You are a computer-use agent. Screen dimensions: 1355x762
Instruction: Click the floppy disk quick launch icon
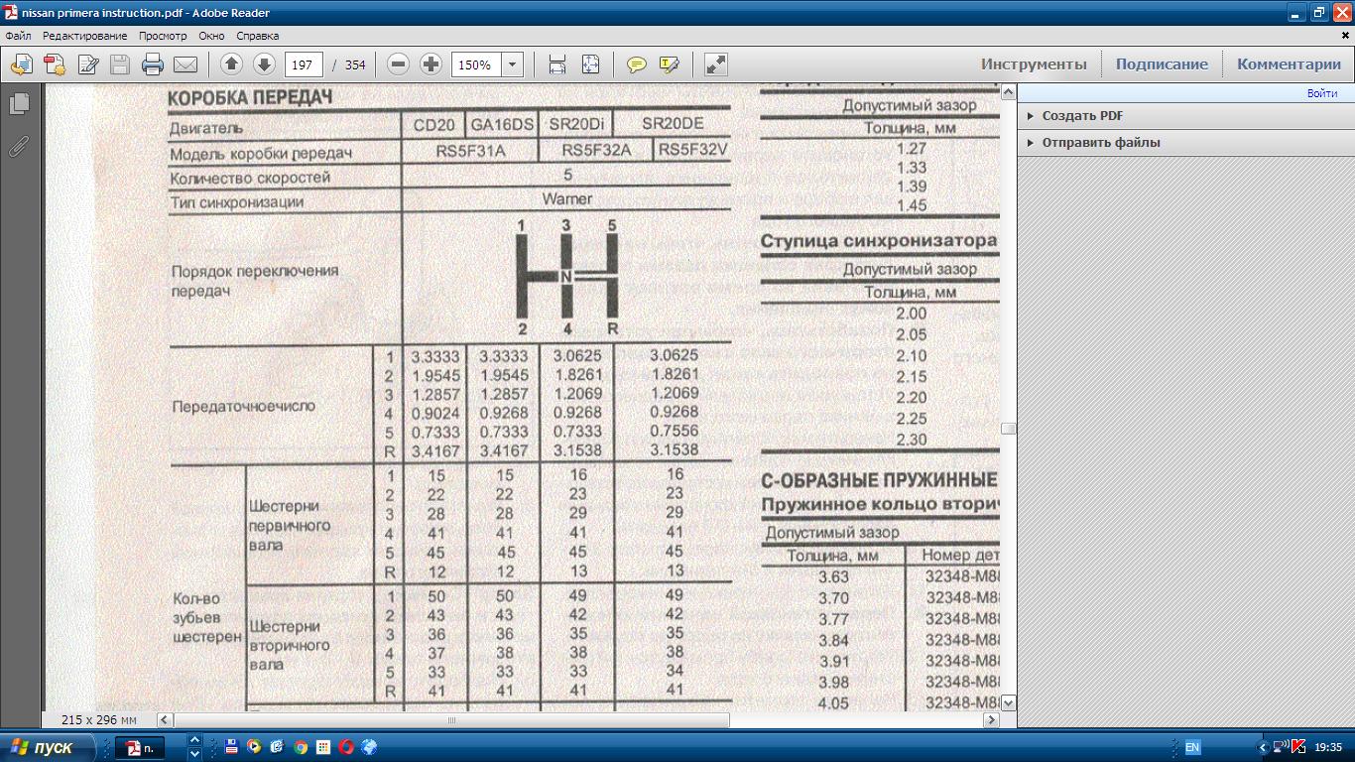coord(231,747)
